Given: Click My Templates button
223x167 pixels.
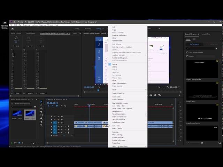Looking at the screenshot, I should tap(194, 44).
